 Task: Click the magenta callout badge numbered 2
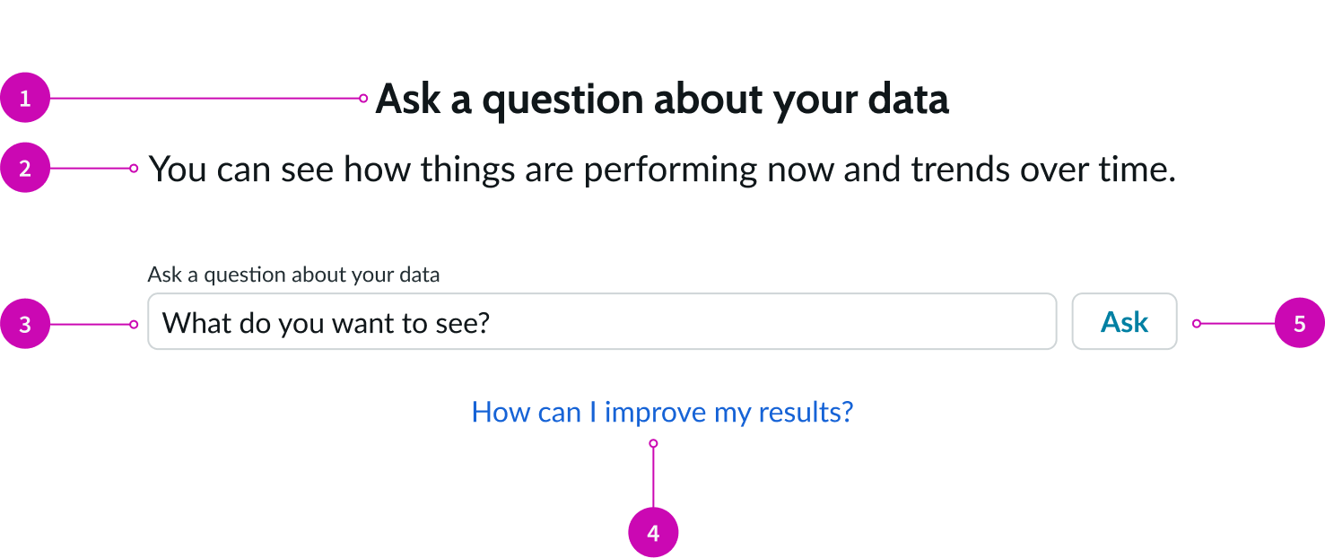(x=24, y=168)
